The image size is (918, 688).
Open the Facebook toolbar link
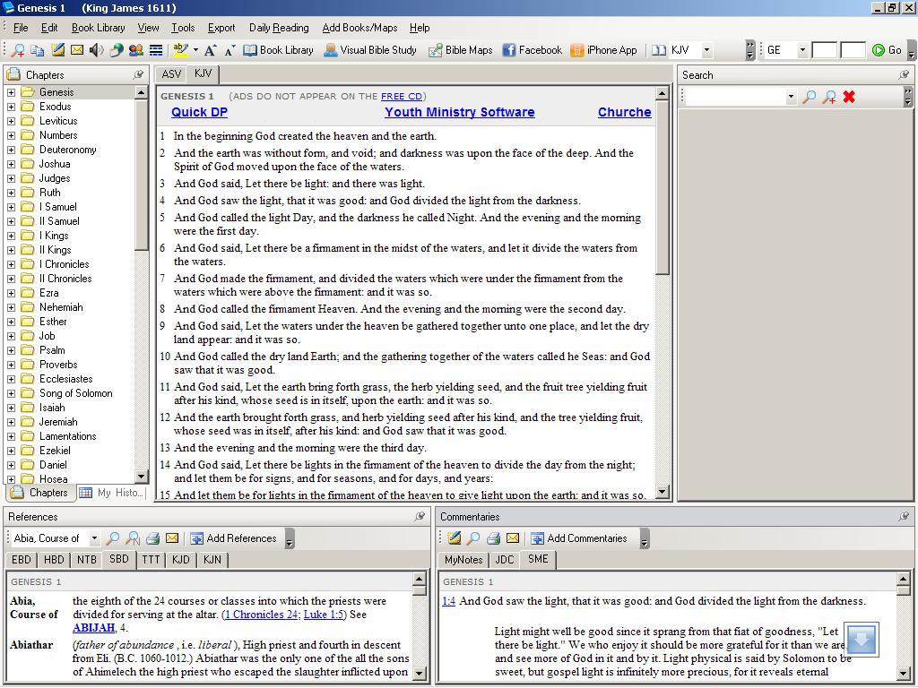pos(533,50)
